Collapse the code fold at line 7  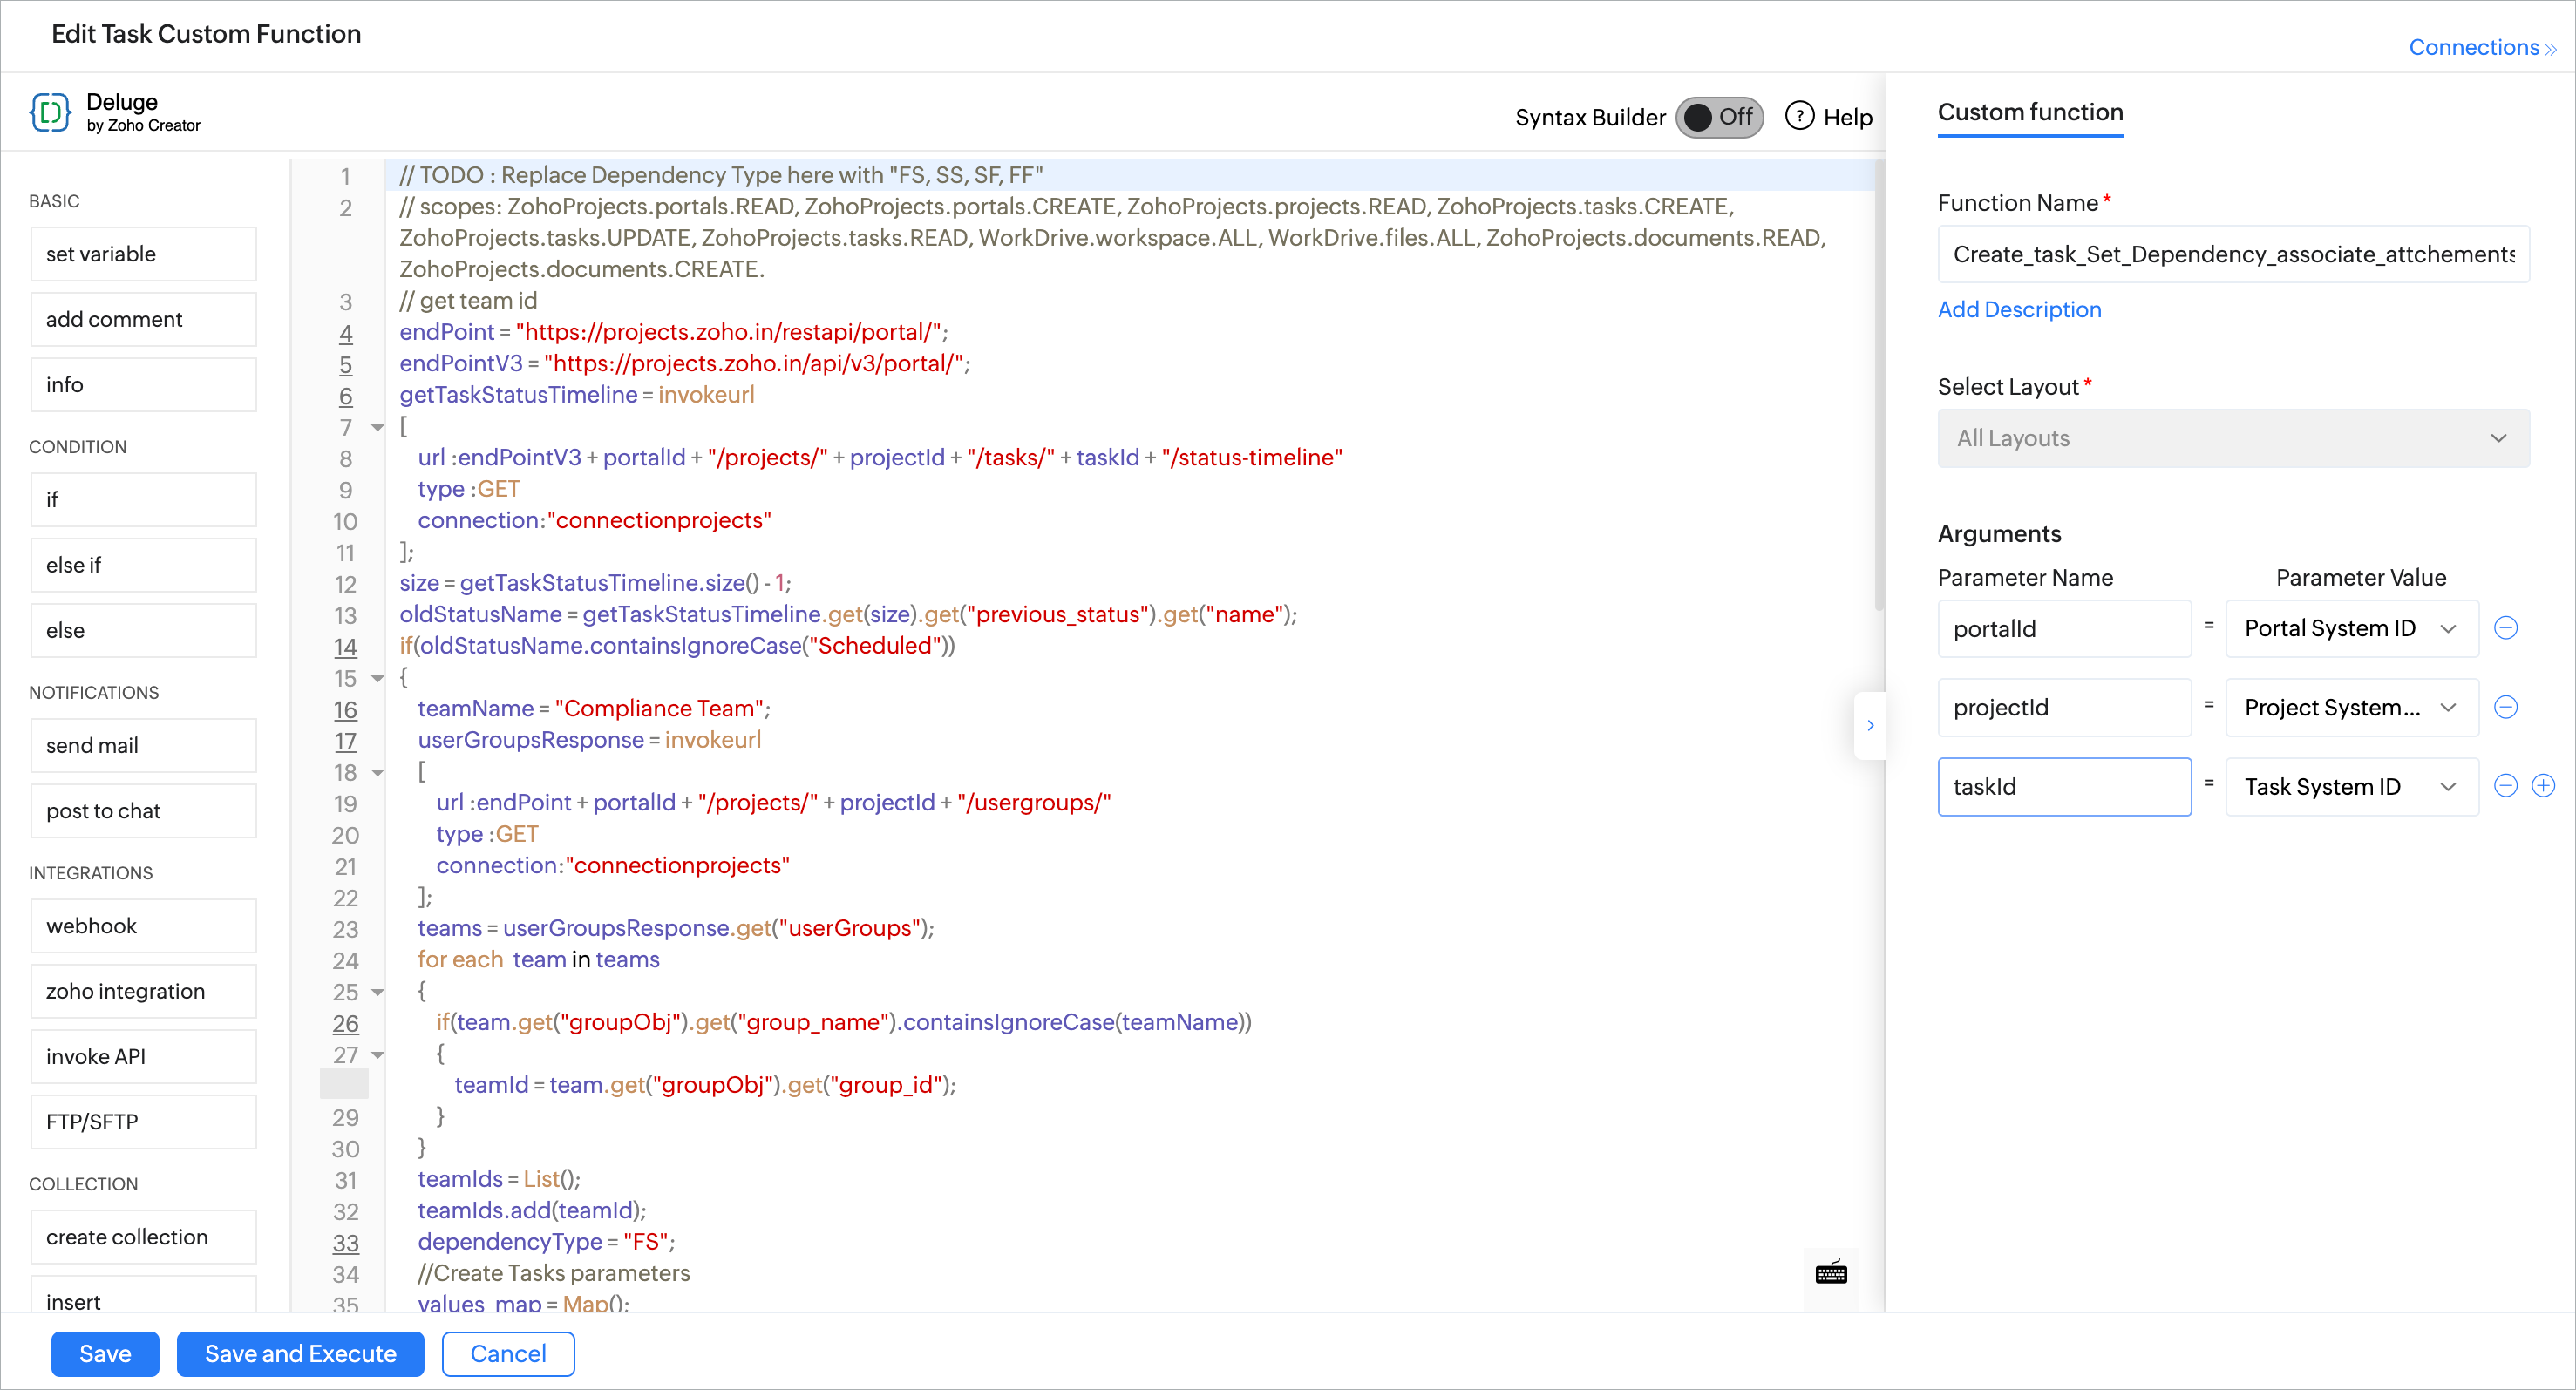(377, 428)
